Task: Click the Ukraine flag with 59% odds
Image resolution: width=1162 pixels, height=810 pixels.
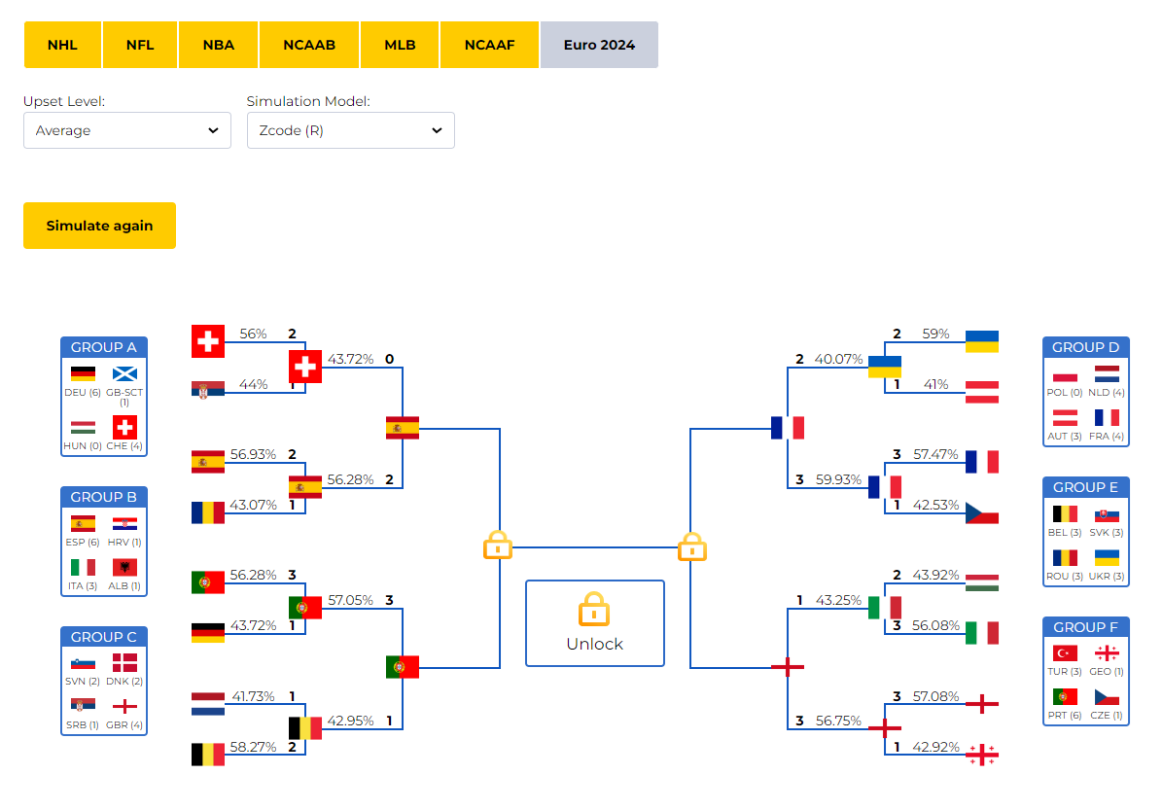Action: [982, 341]
